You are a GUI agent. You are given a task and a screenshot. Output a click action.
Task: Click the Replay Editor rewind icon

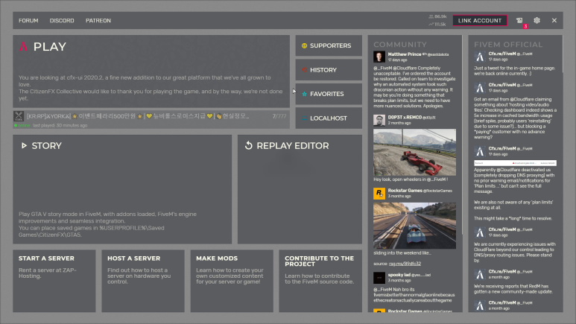(249, 145)
